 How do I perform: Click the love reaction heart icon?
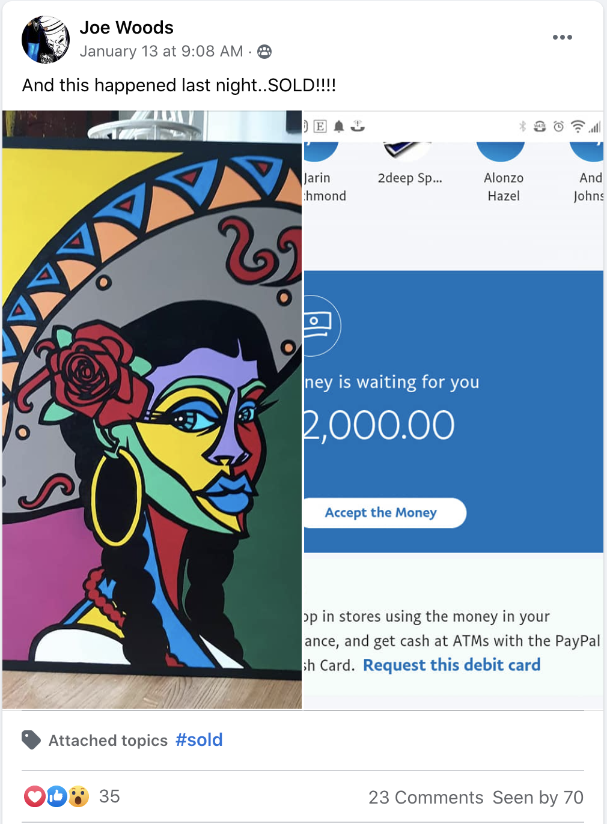[34, 796]
